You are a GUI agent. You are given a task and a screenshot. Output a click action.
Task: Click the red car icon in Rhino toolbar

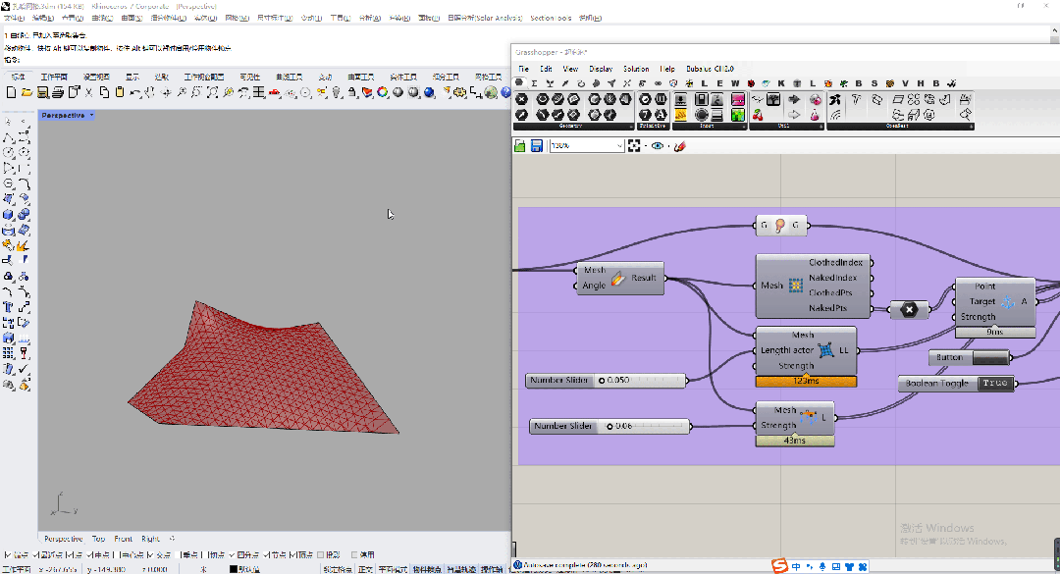click(x=275, y=92)
